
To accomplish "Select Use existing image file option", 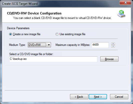I will tap(57, 34).
